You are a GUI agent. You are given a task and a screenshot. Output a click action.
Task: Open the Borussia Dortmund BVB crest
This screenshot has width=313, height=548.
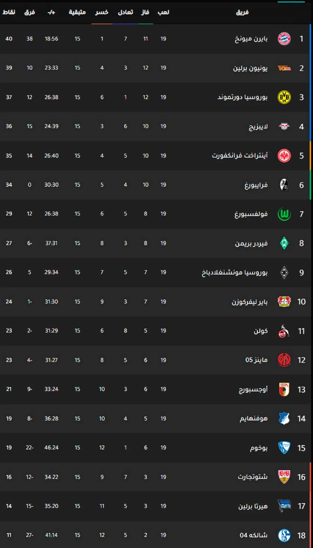click(x=284, y=97)
